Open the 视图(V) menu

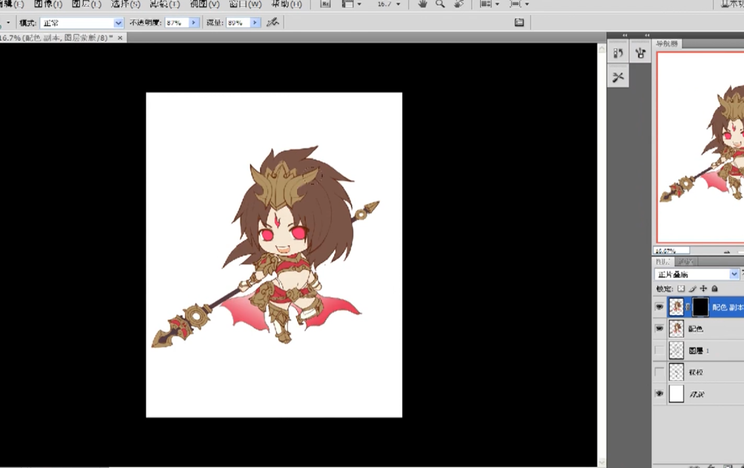[x=205, y=4]
